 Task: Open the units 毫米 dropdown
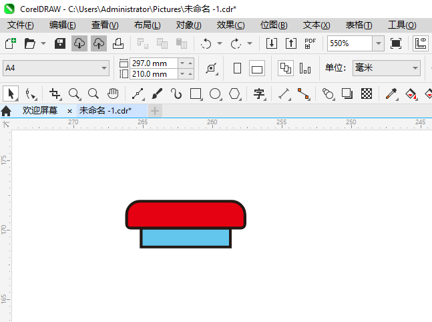pos(387,68)
